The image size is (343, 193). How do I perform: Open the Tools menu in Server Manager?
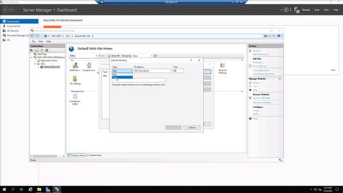coord(317,10)
